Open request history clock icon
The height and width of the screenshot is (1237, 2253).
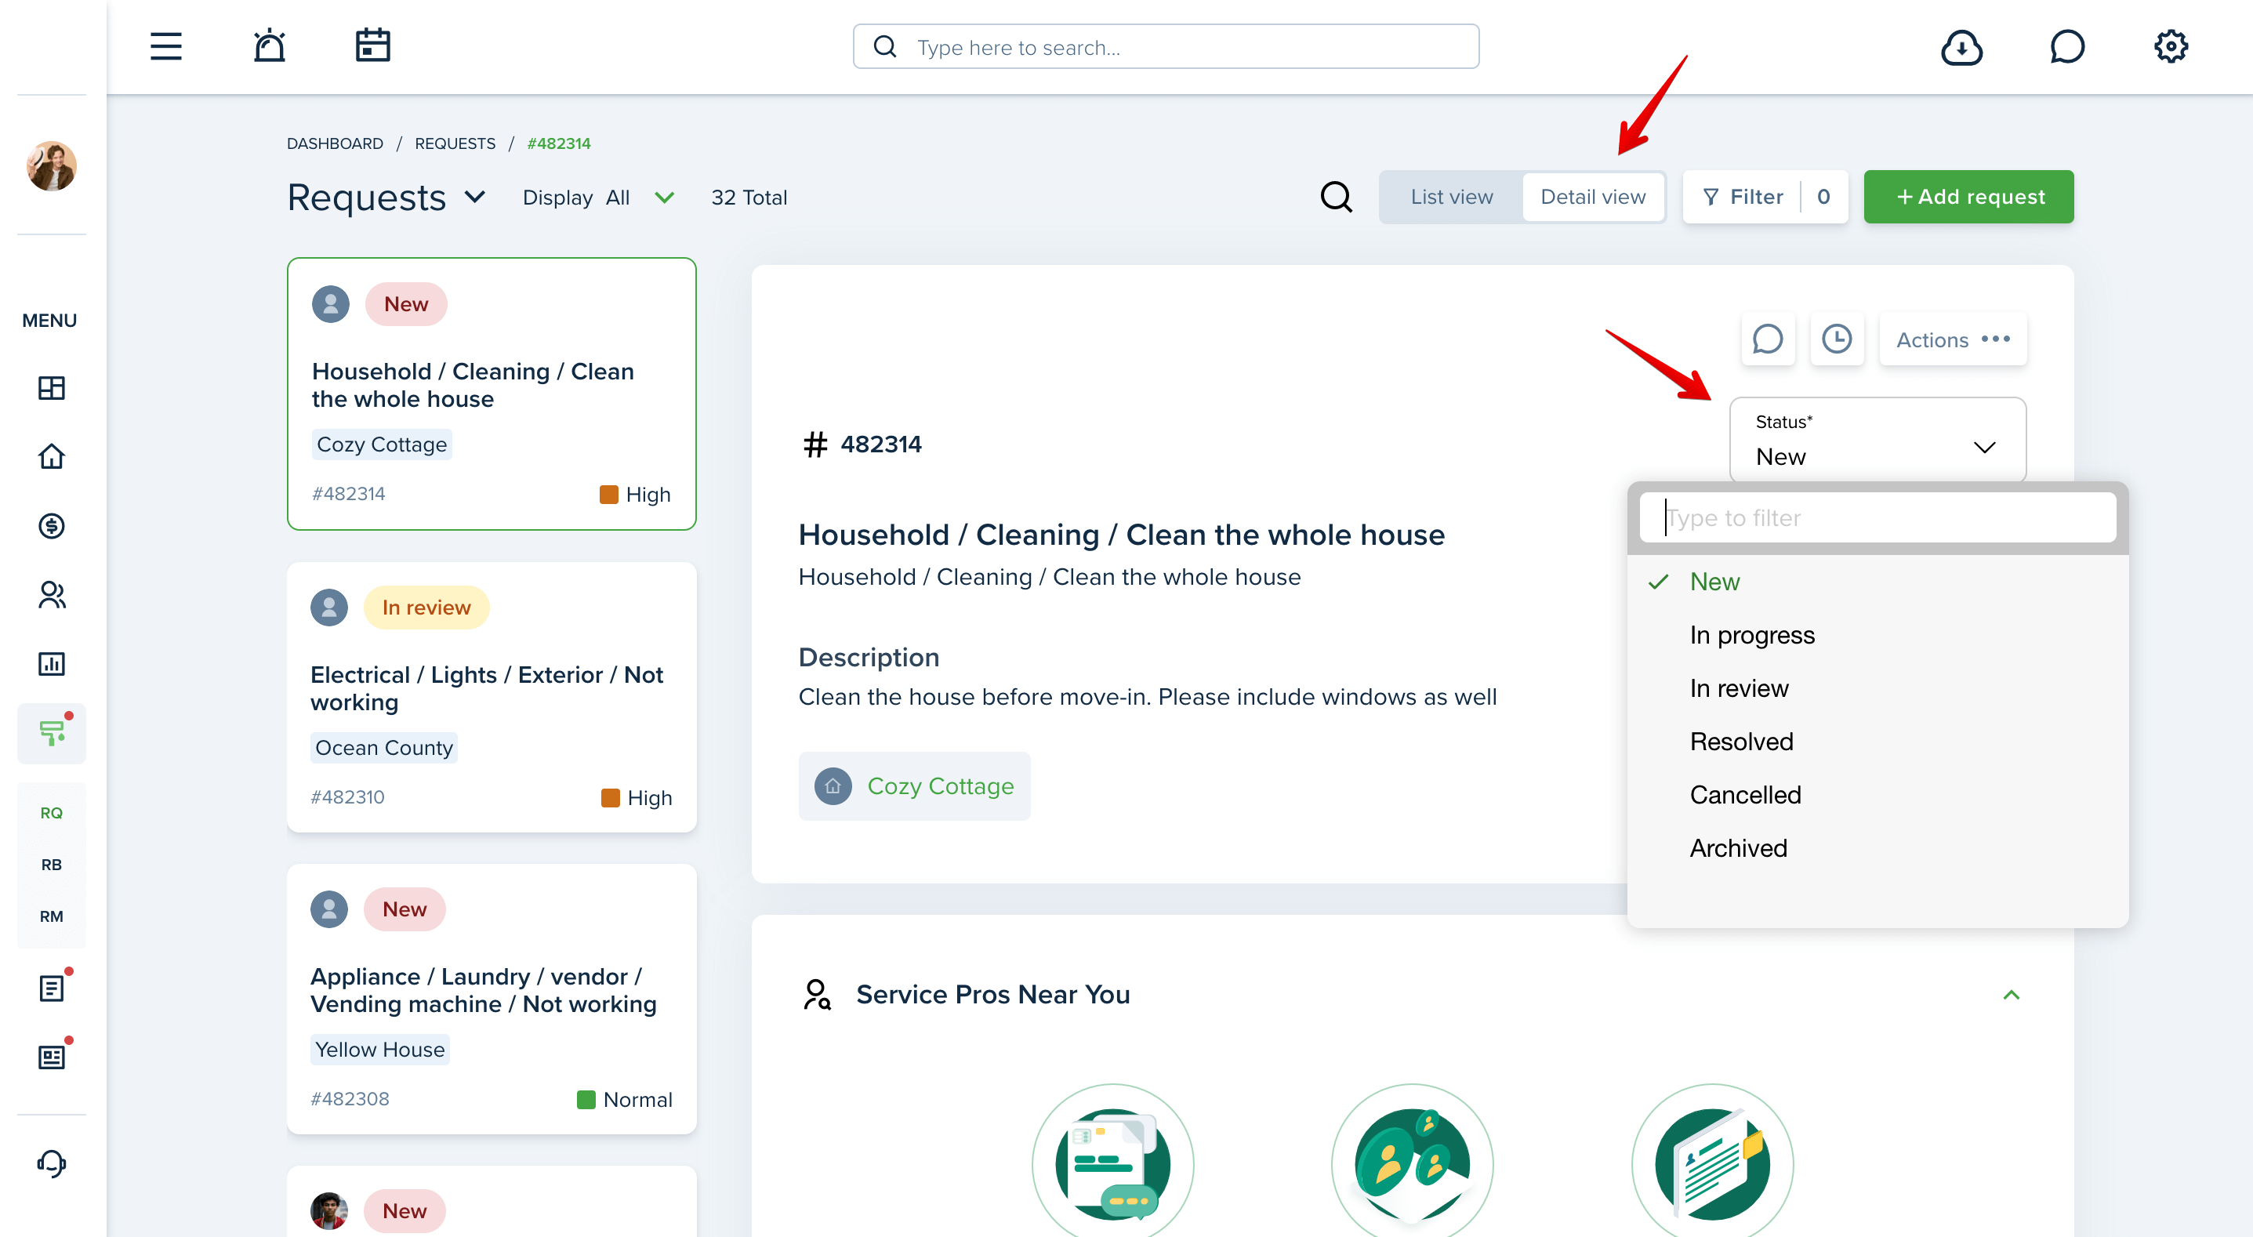pyautogui.click(x=1837, y=339)
